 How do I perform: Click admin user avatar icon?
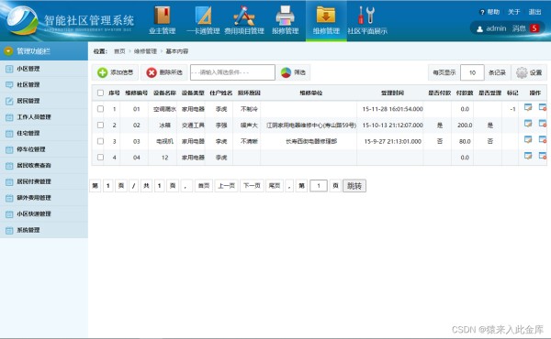(479, 29)
